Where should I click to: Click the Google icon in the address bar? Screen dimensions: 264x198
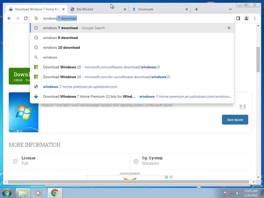pyautogui.click(x=36, y=18)
